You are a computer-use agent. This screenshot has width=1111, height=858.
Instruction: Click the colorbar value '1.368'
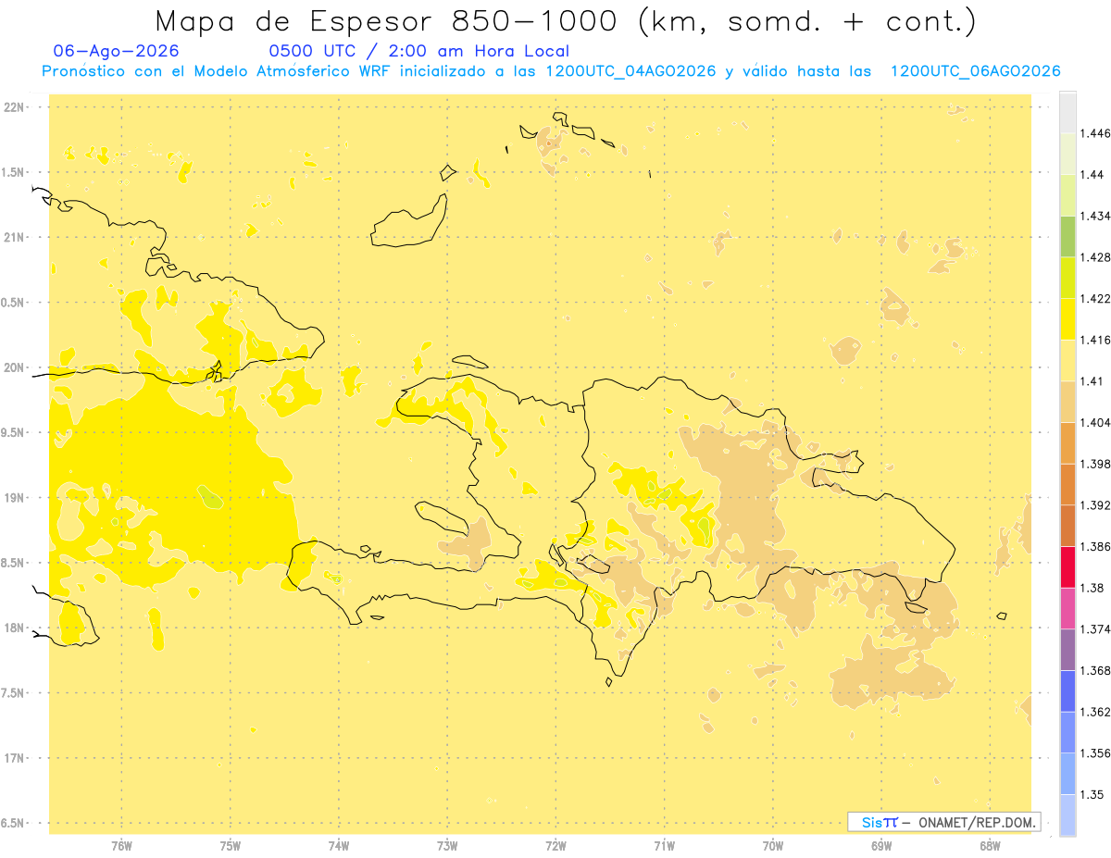click(x=1094, y=671)
